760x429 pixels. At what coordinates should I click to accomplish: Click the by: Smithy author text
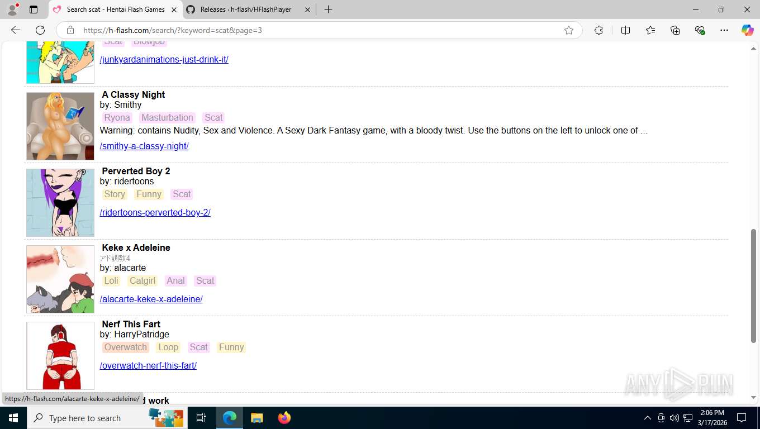121,104
